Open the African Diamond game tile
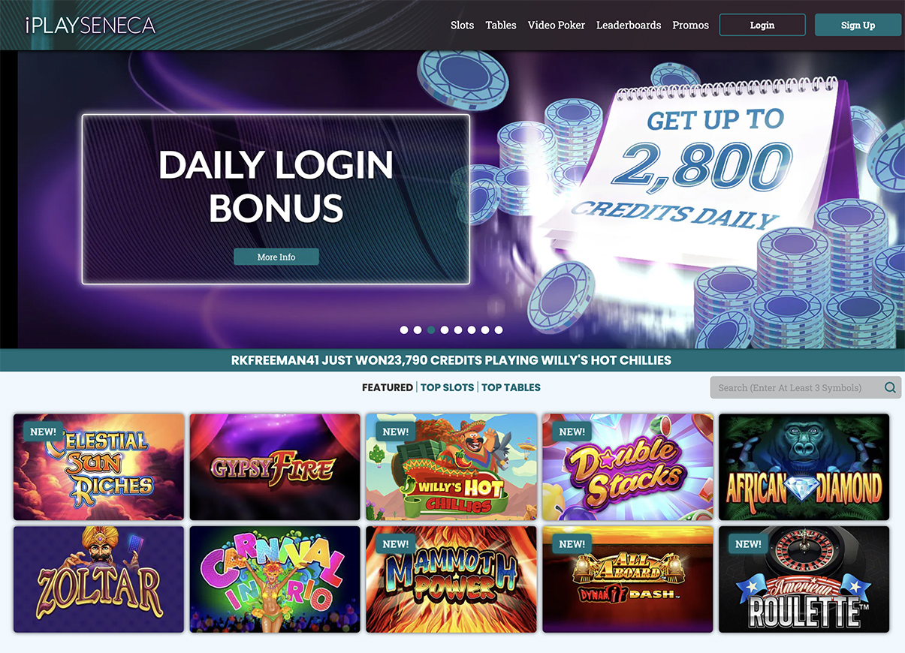The image size is (905, 653). (x=804, y=467)
